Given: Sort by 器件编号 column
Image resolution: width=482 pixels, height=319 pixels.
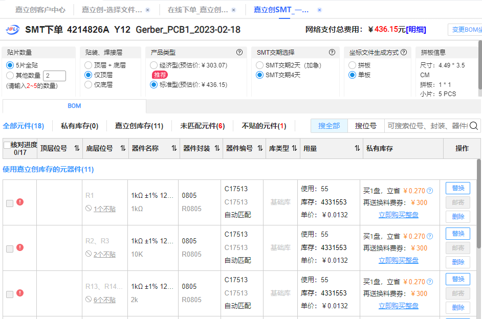Looking at the screenshot, I should point(260,148).
